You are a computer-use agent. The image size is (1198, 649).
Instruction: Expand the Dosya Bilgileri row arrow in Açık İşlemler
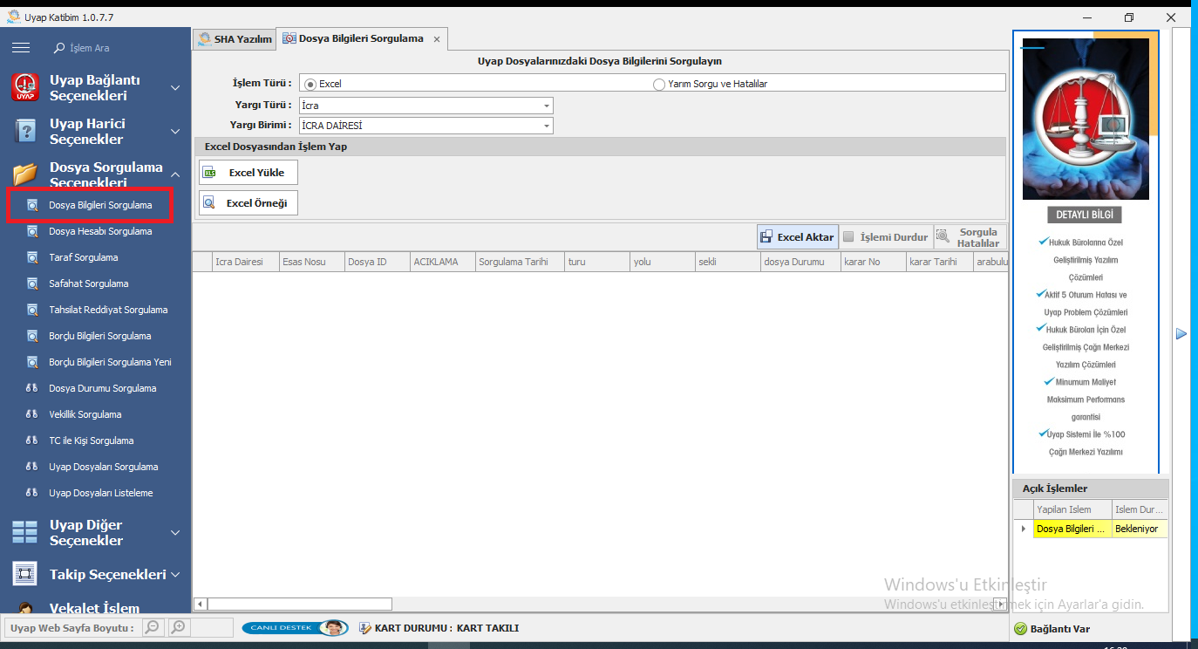pyautogui.click(x=1024, y=529)
